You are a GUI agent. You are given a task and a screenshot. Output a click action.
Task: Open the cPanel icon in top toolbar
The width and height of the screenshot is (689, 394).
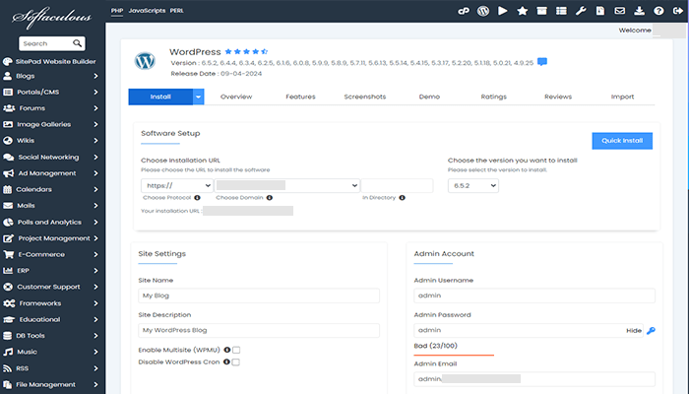click(464, 11)
